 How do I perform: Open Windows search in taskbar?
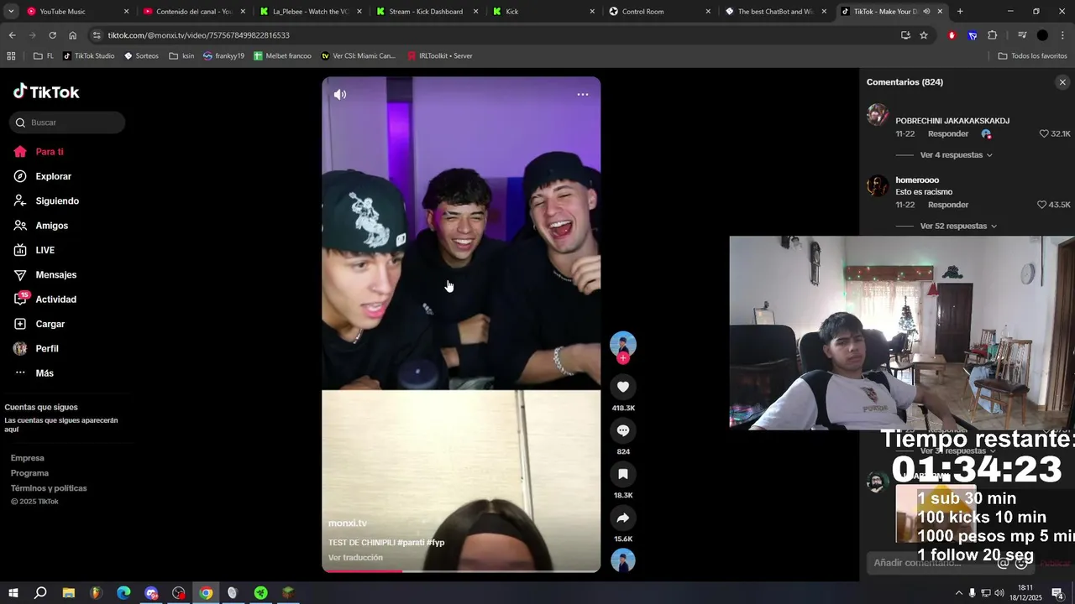click(40, 593)
